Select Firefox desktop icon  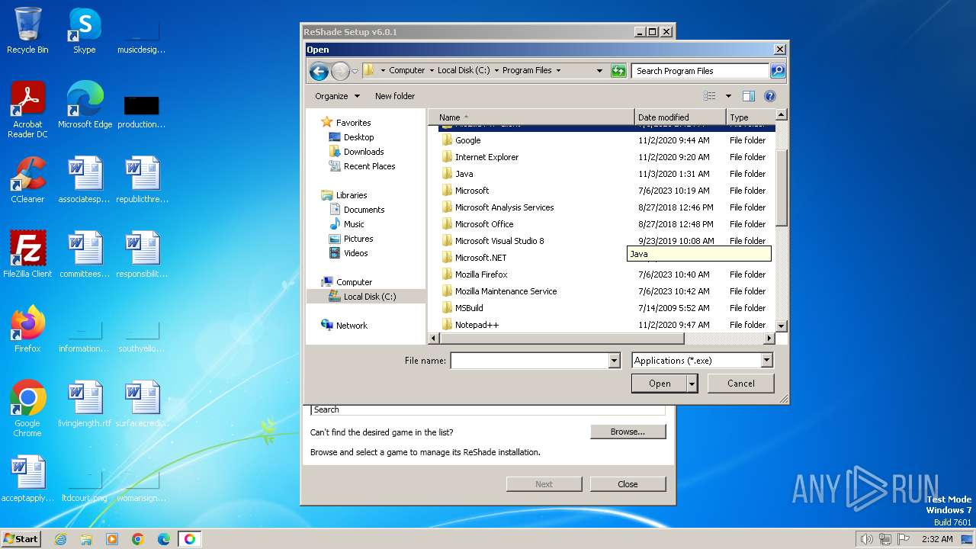tap(27, 329)
